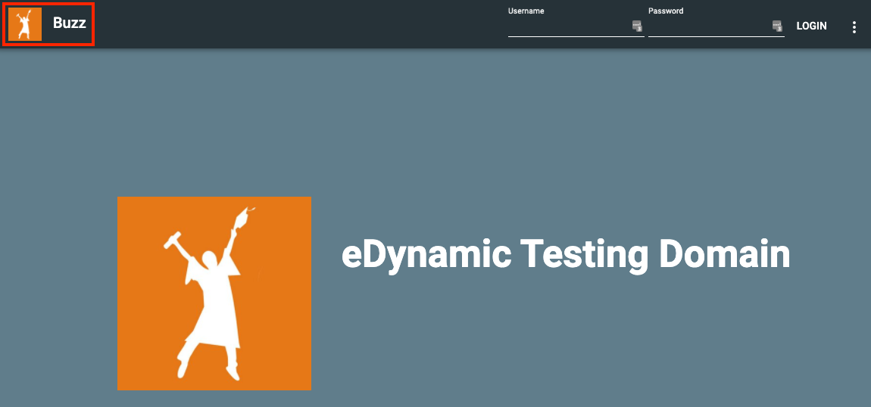Focus the Password input field
Image resolution: width=871 pixels, height=407 pixels.
716,26
